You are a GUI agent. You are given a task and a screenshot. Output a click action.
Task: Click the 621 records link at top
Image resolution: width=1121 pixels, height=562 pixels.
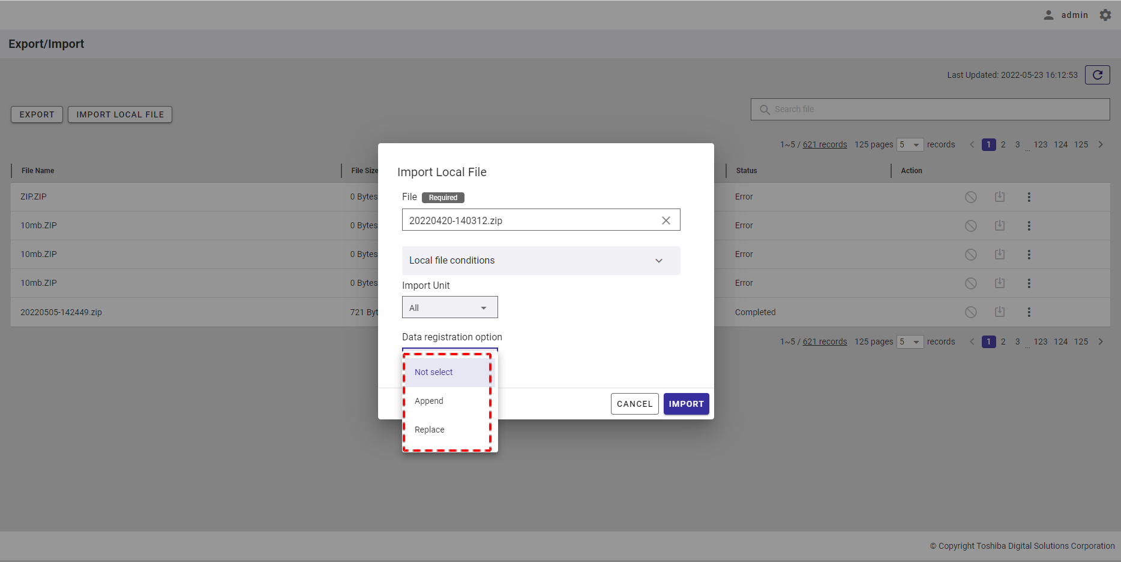point(825,144)
